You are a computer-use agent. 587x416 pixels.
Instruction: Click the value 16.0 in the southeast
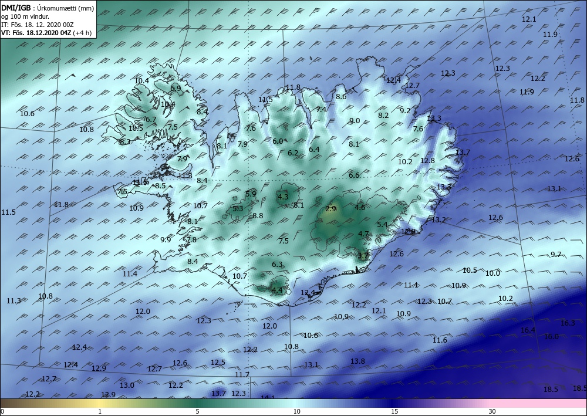pos(551,336)
